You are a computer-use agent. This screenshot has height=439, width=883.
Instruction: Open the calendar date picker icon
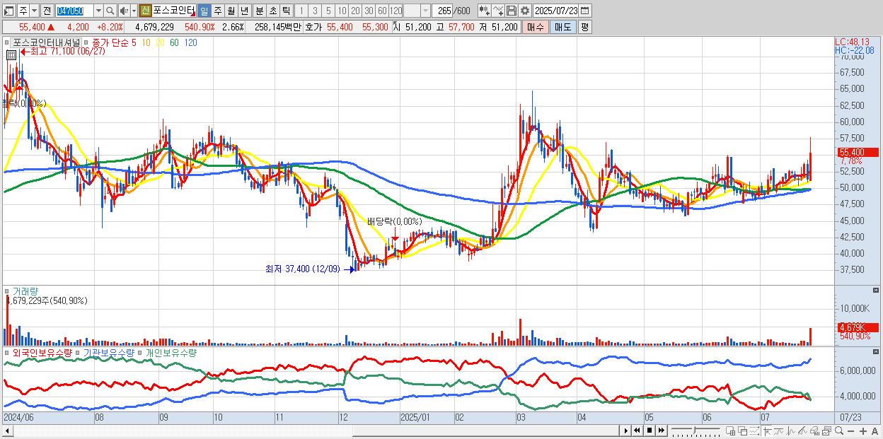click(584, 11)
